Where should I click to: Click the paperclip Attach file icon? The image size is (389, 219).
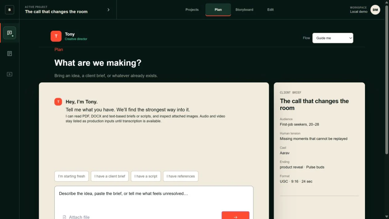65,217
